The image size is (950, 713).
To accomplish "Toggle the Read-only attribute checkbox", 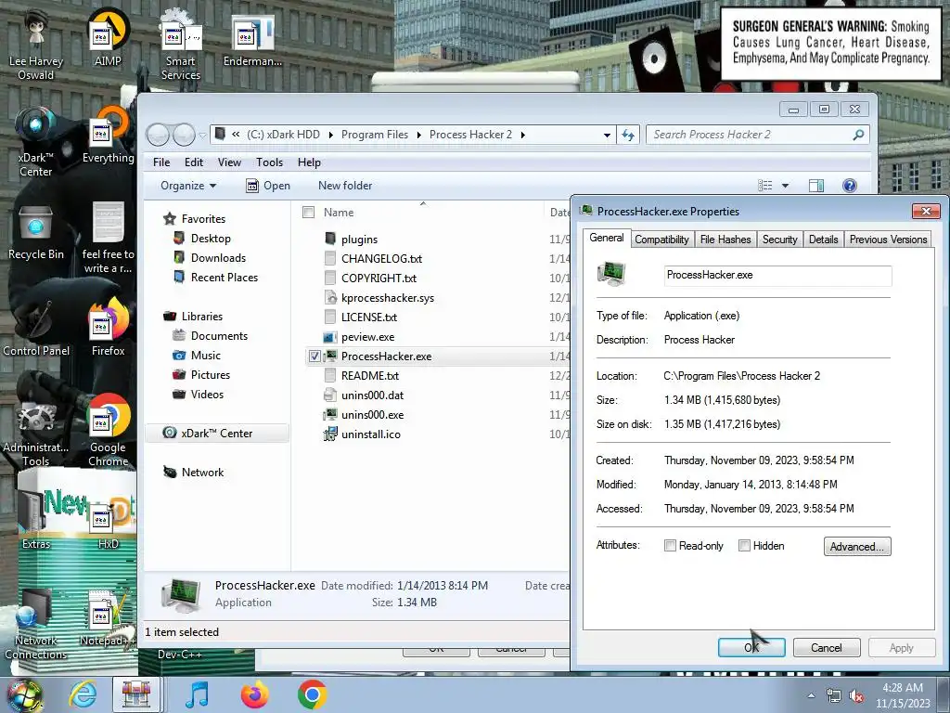I will [x=670, y=546].
